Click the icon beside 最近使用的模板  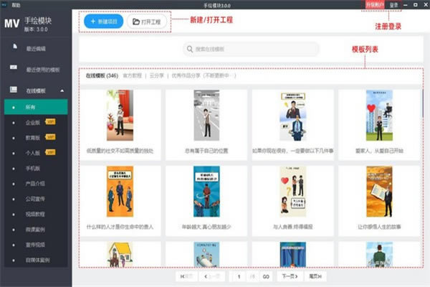(14, 67)
